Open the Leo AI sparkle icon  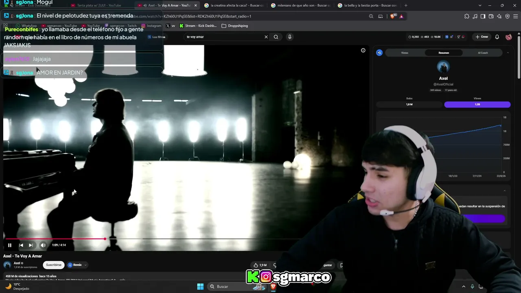tap(499, 16)
